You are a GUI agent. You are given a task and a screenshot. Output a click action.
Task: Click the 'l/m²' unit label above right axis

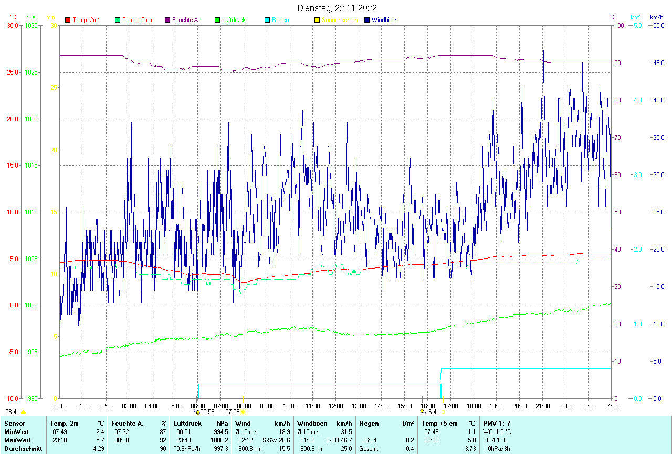pos(636,17)
